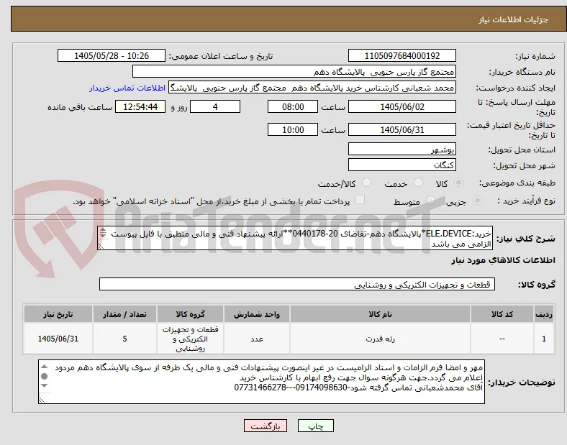Click the نام کالا column header
Image resolution: width=567 pixels, height=445 pixels.
pos(380,314)
